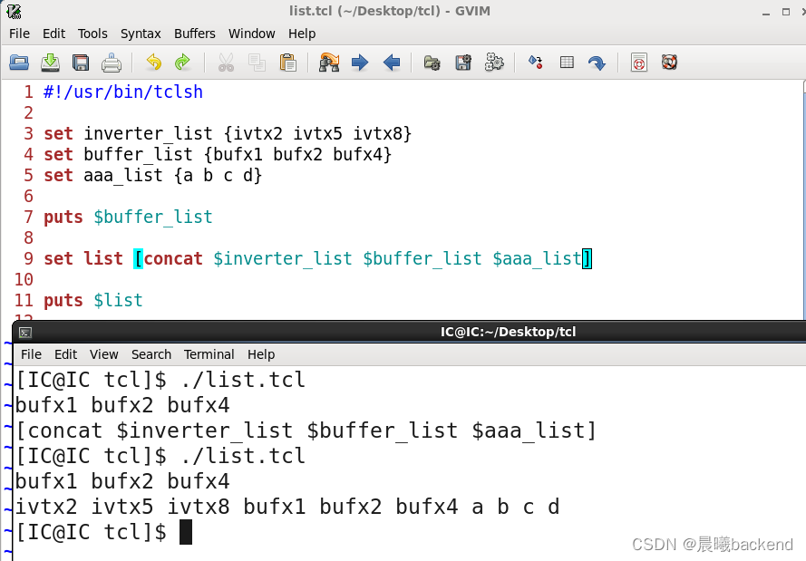The width and height of the screenshot is (806, 561).
Task: Click the GVIM application icon in title bar
Action: [14, 11]
